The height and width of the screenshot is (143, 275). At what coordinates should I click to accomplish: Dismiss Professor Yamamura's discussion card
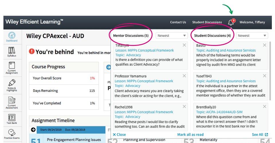click(184, 76)
